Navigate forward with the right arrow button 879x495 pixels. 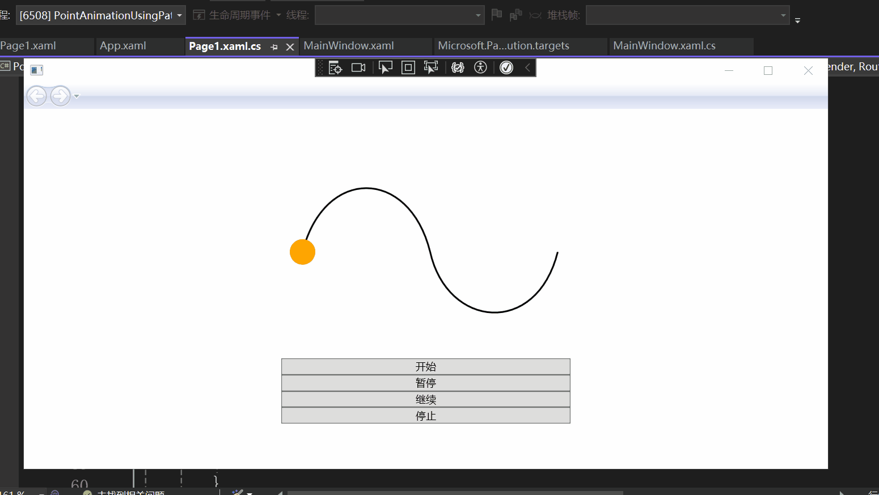coord(60,96)
